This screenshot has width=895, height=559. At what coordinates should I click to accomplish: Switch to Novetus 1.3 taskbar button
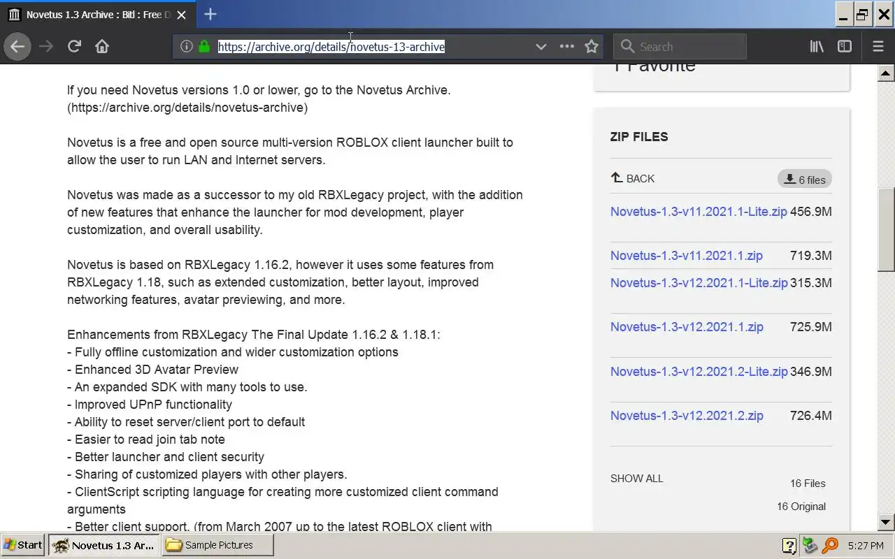[104, 545]
